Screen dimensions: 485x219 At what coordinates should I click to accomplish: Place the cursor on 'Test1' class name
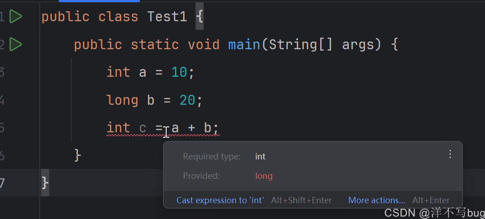pyautogui.click(x=167, y=17)
